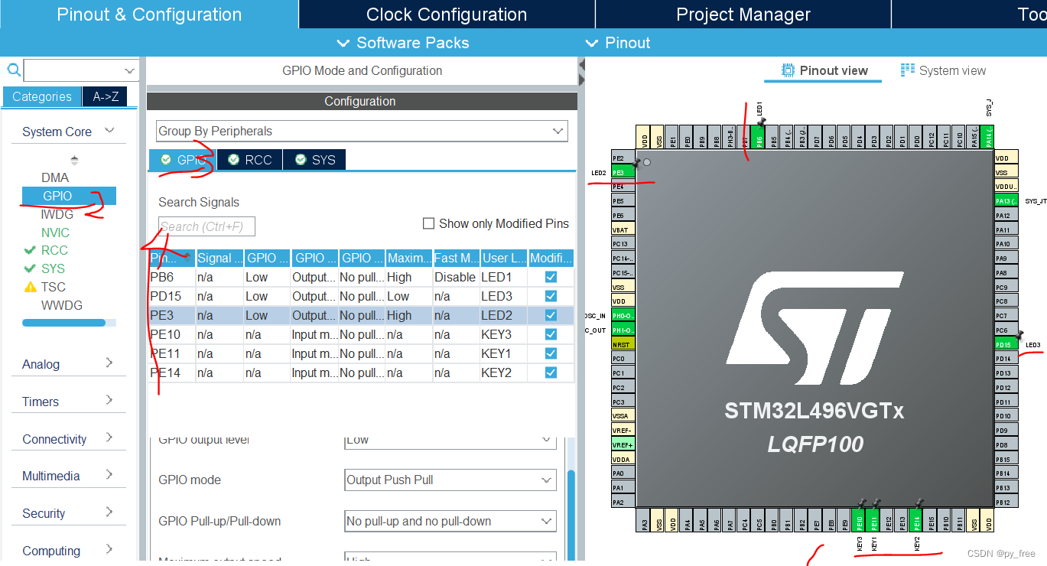1047x566 pixels.
Task: Toggle the Modified checkbox for PE10 KEY3
Action: pyautogui.click(x=550, y=334)
